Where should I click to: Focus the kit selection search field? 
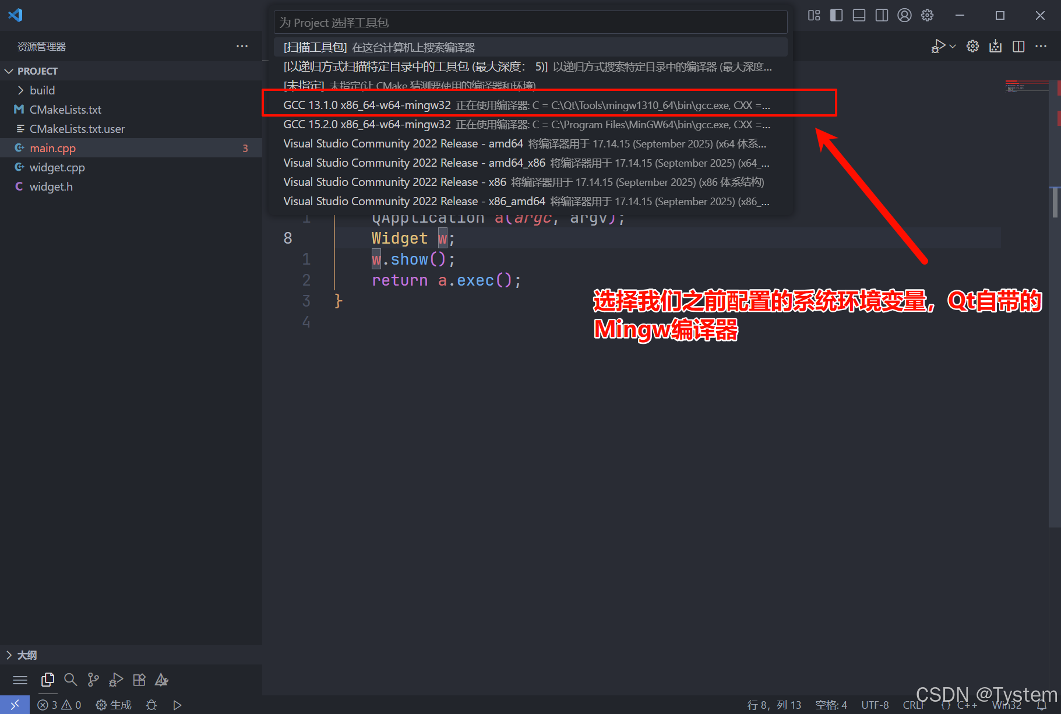(x=530, y=22)
